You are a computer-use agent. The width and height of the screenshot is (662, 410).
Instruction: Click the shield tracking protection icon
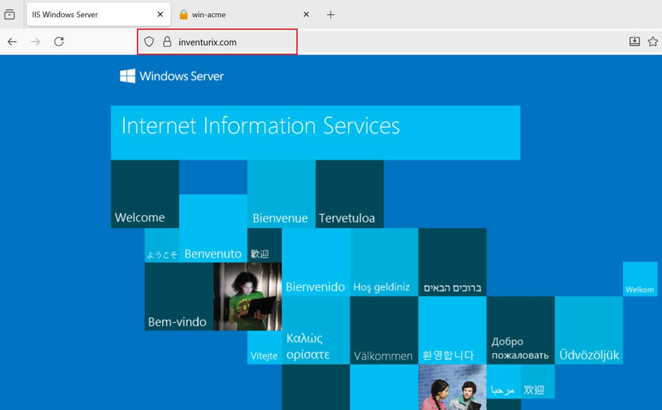click(149, 42)
